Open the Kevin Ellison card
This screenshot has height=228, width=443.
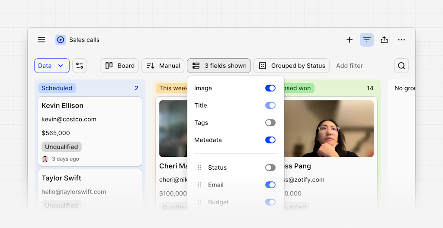pos(90,131)
